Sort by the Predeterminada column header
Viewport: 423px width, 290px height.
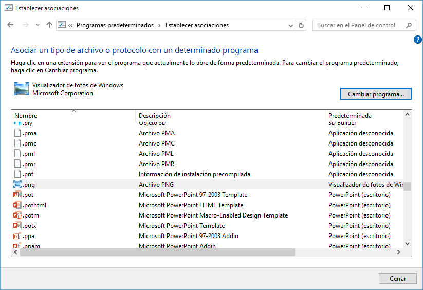364,116
